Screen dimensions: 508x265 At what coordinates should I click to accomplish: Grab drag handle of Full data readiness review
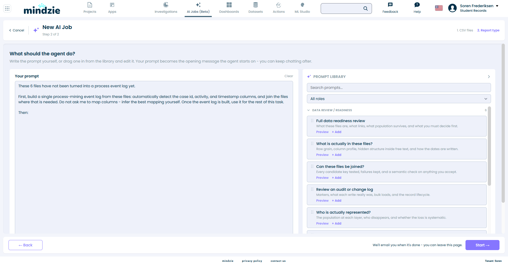[312, 121]
